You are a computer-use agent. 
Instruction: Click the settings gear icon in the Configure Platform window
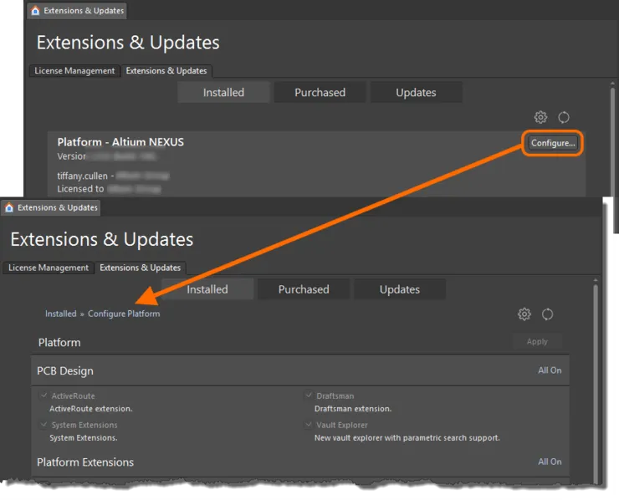click(524, 314)
